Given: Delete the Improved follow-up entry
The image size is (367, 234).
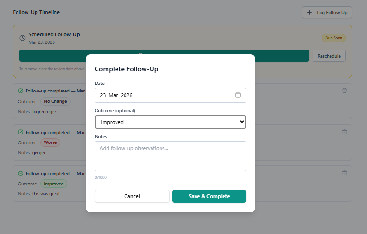Looking at the screenshot, I should coord(344,173).
